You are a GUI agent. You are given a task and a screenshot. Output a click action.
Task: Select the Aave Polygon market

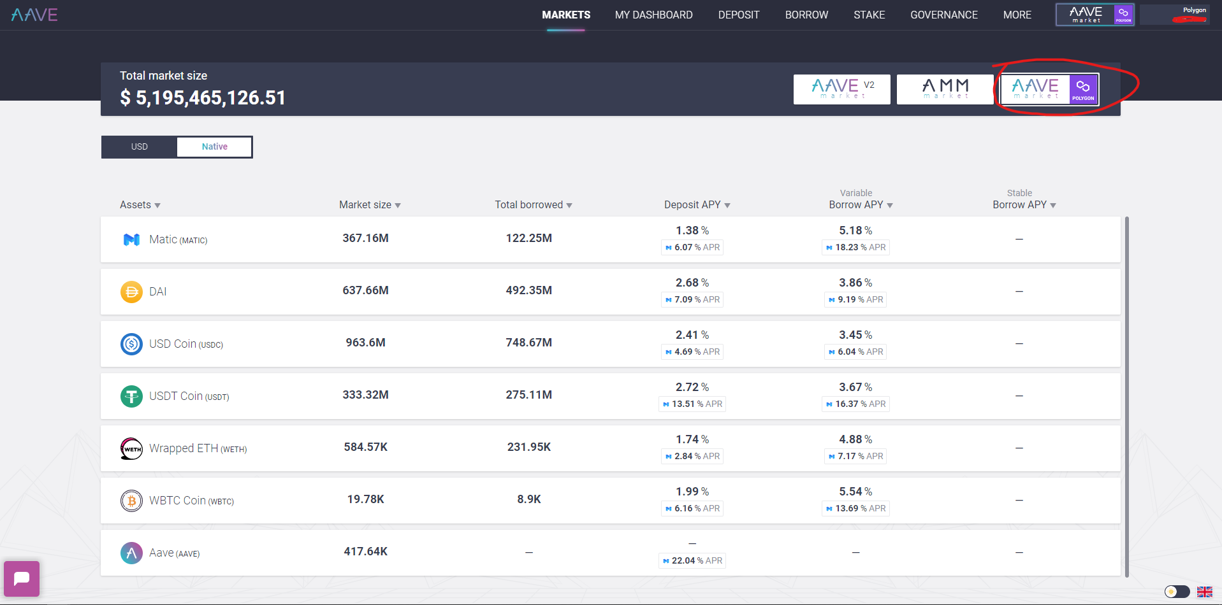1049,89
